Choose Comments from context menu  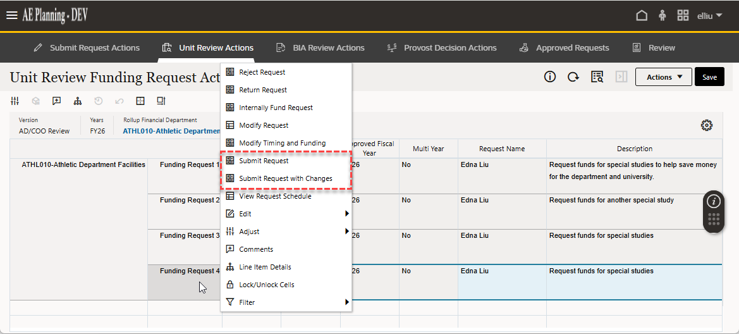pos(286,249)
